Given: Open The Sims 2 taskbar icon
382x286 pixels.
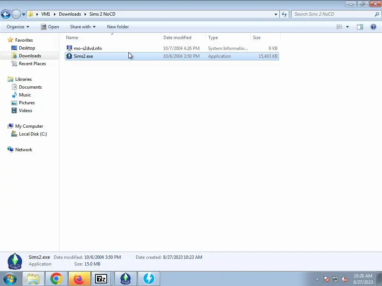Looking at the screenshot, I should tap(126, 279).
